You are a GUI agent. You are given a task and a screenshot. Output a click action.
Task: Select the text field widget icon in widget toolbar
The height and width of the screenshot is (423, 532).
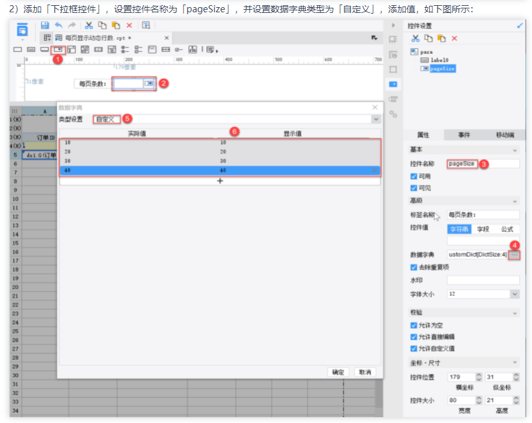[17, 49]
